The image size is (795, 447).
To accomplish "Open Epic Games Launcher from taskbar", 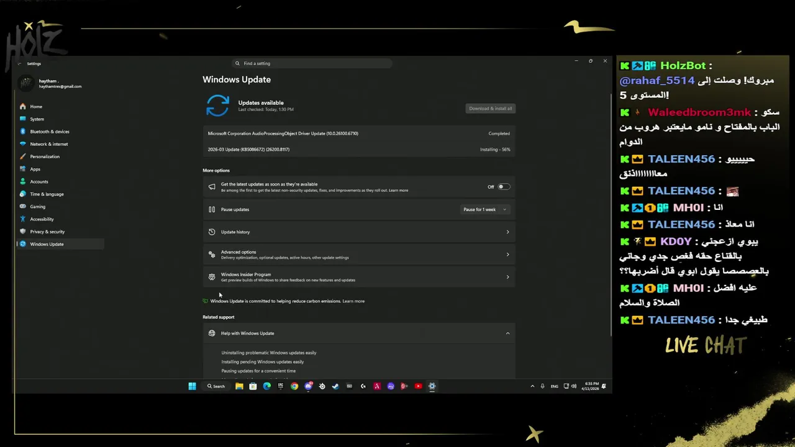I will pos(281,386).
